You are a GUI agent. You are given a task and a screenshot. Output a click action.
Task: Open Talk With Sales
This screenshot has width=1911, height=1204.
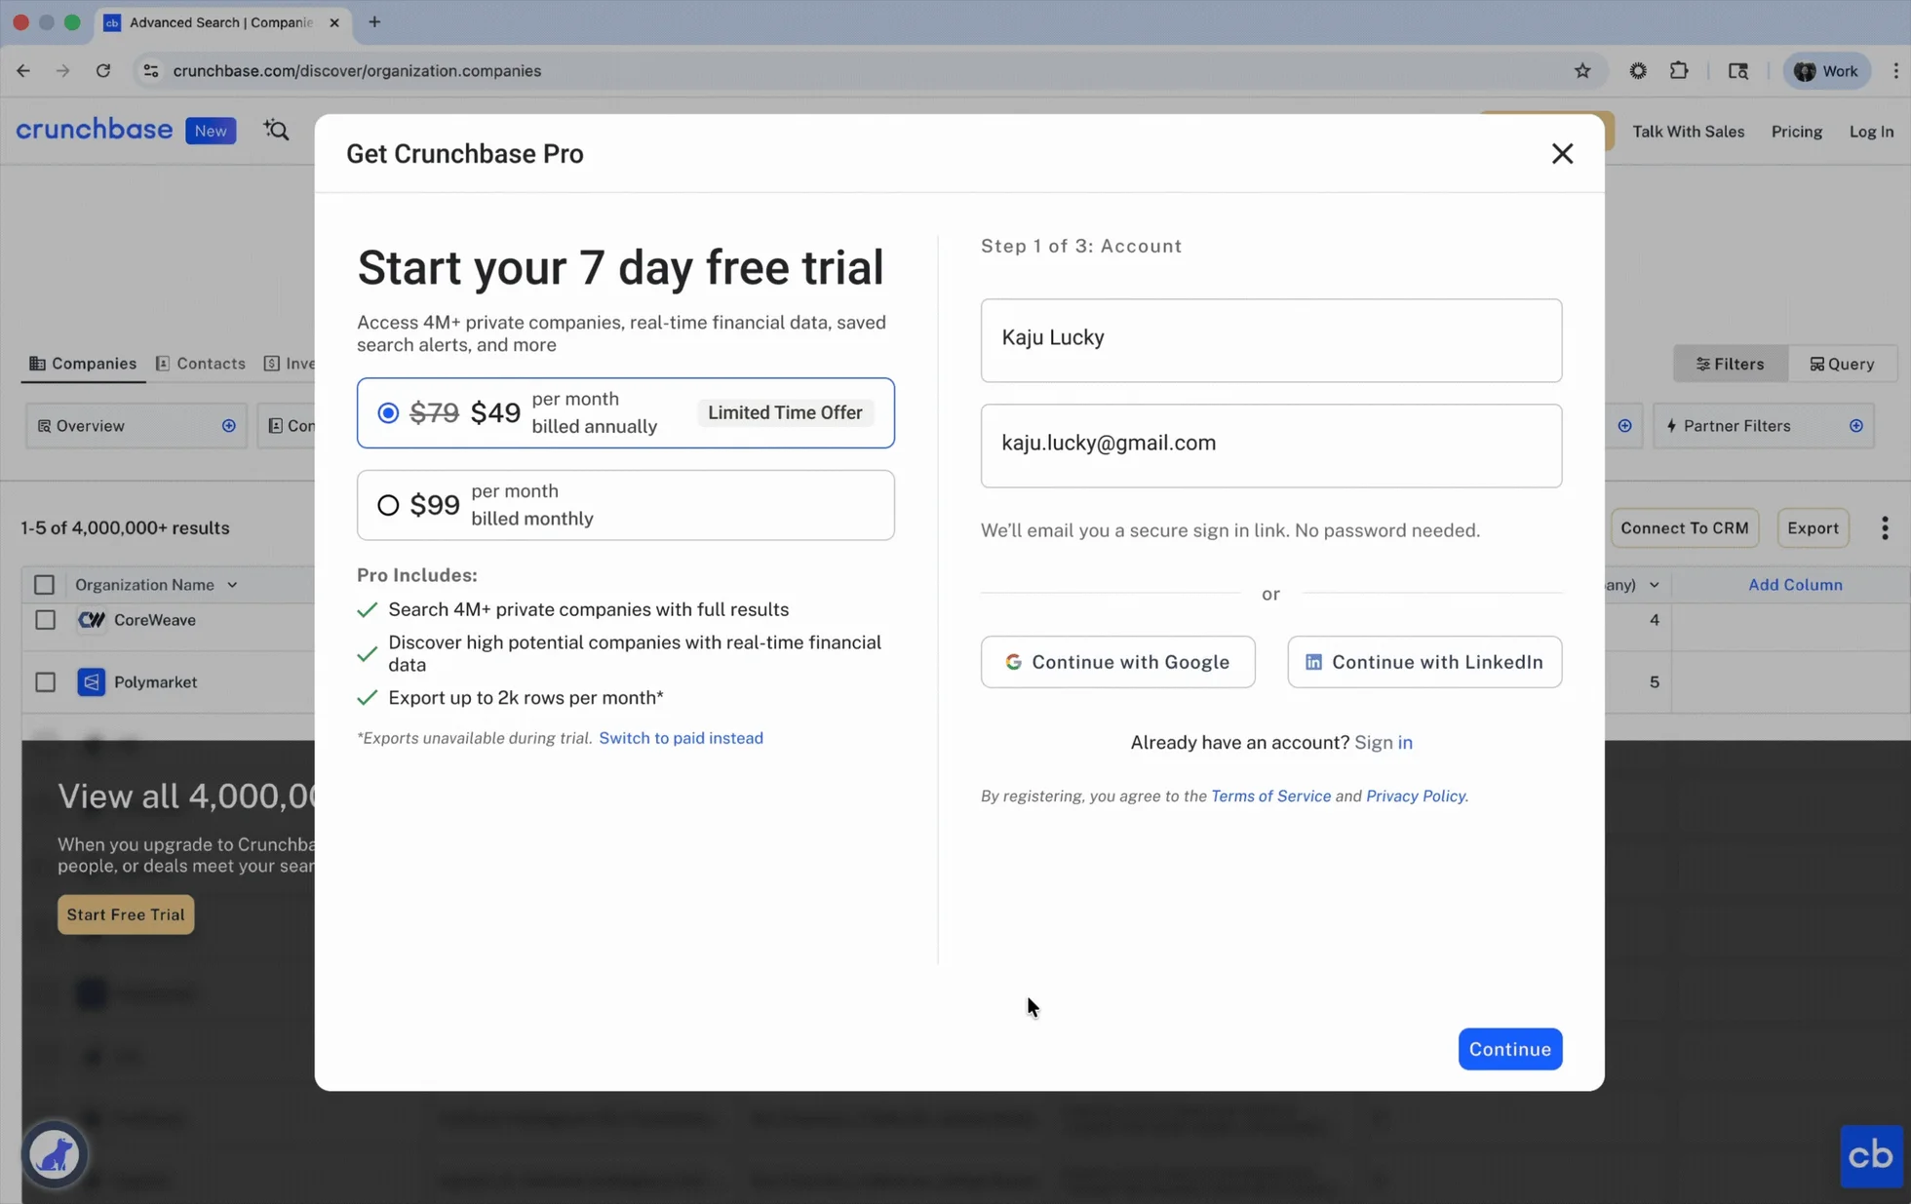click(1688, 132)
